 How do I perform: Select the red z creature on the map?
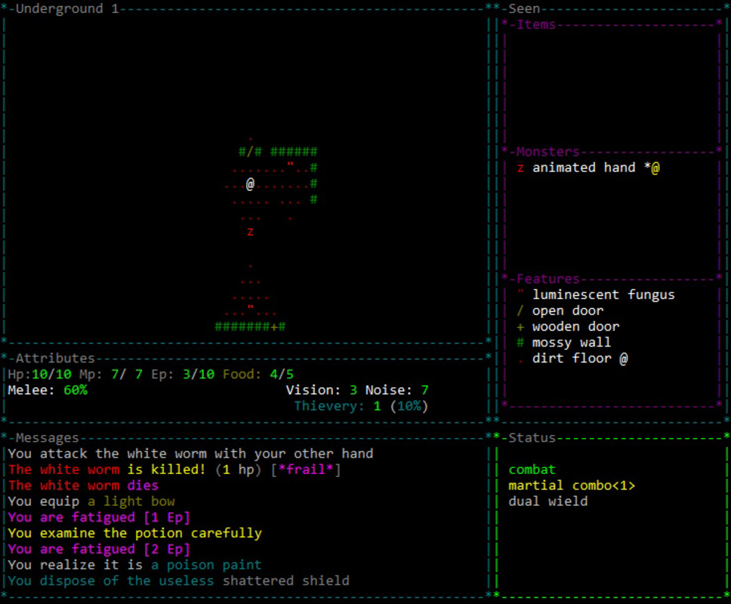click(x=251, y=232)
